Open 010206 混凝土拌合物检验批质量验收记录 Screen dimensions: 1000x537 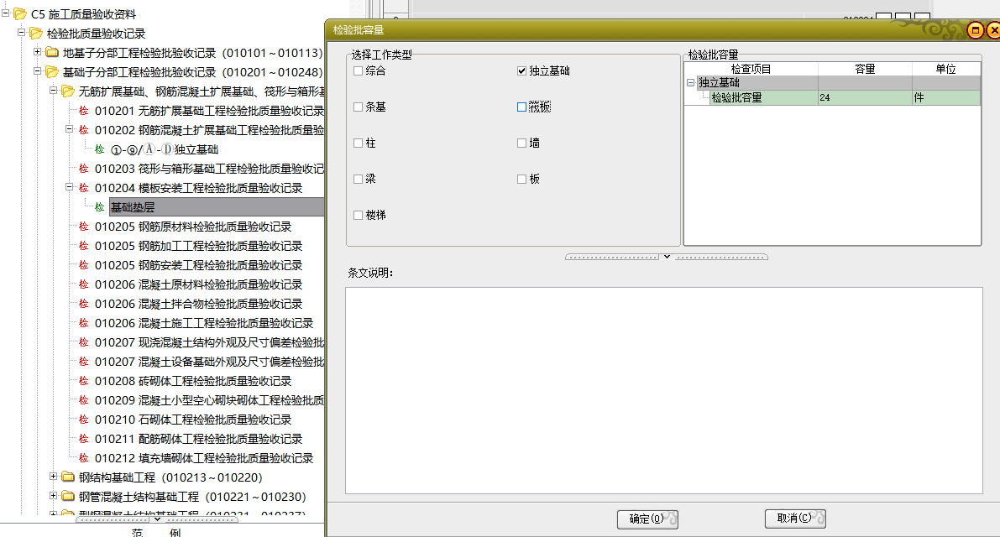point(198,304)
